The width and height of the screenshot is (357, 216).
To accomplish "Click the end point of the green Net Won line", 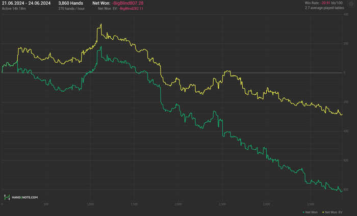I will 342,191.
